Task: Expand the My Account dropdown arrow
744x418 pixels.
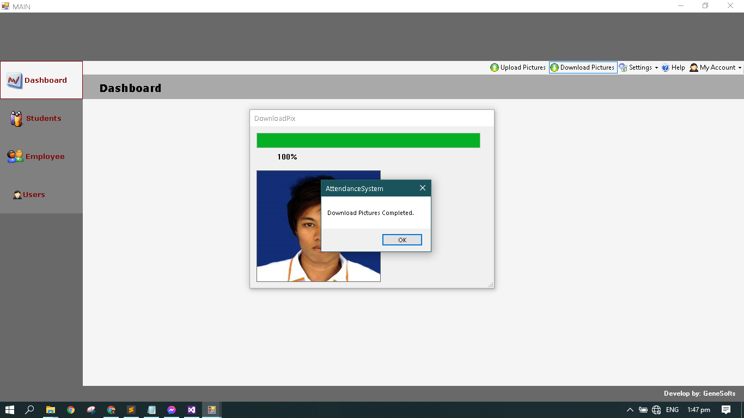Action: click(x=740, y=68)
